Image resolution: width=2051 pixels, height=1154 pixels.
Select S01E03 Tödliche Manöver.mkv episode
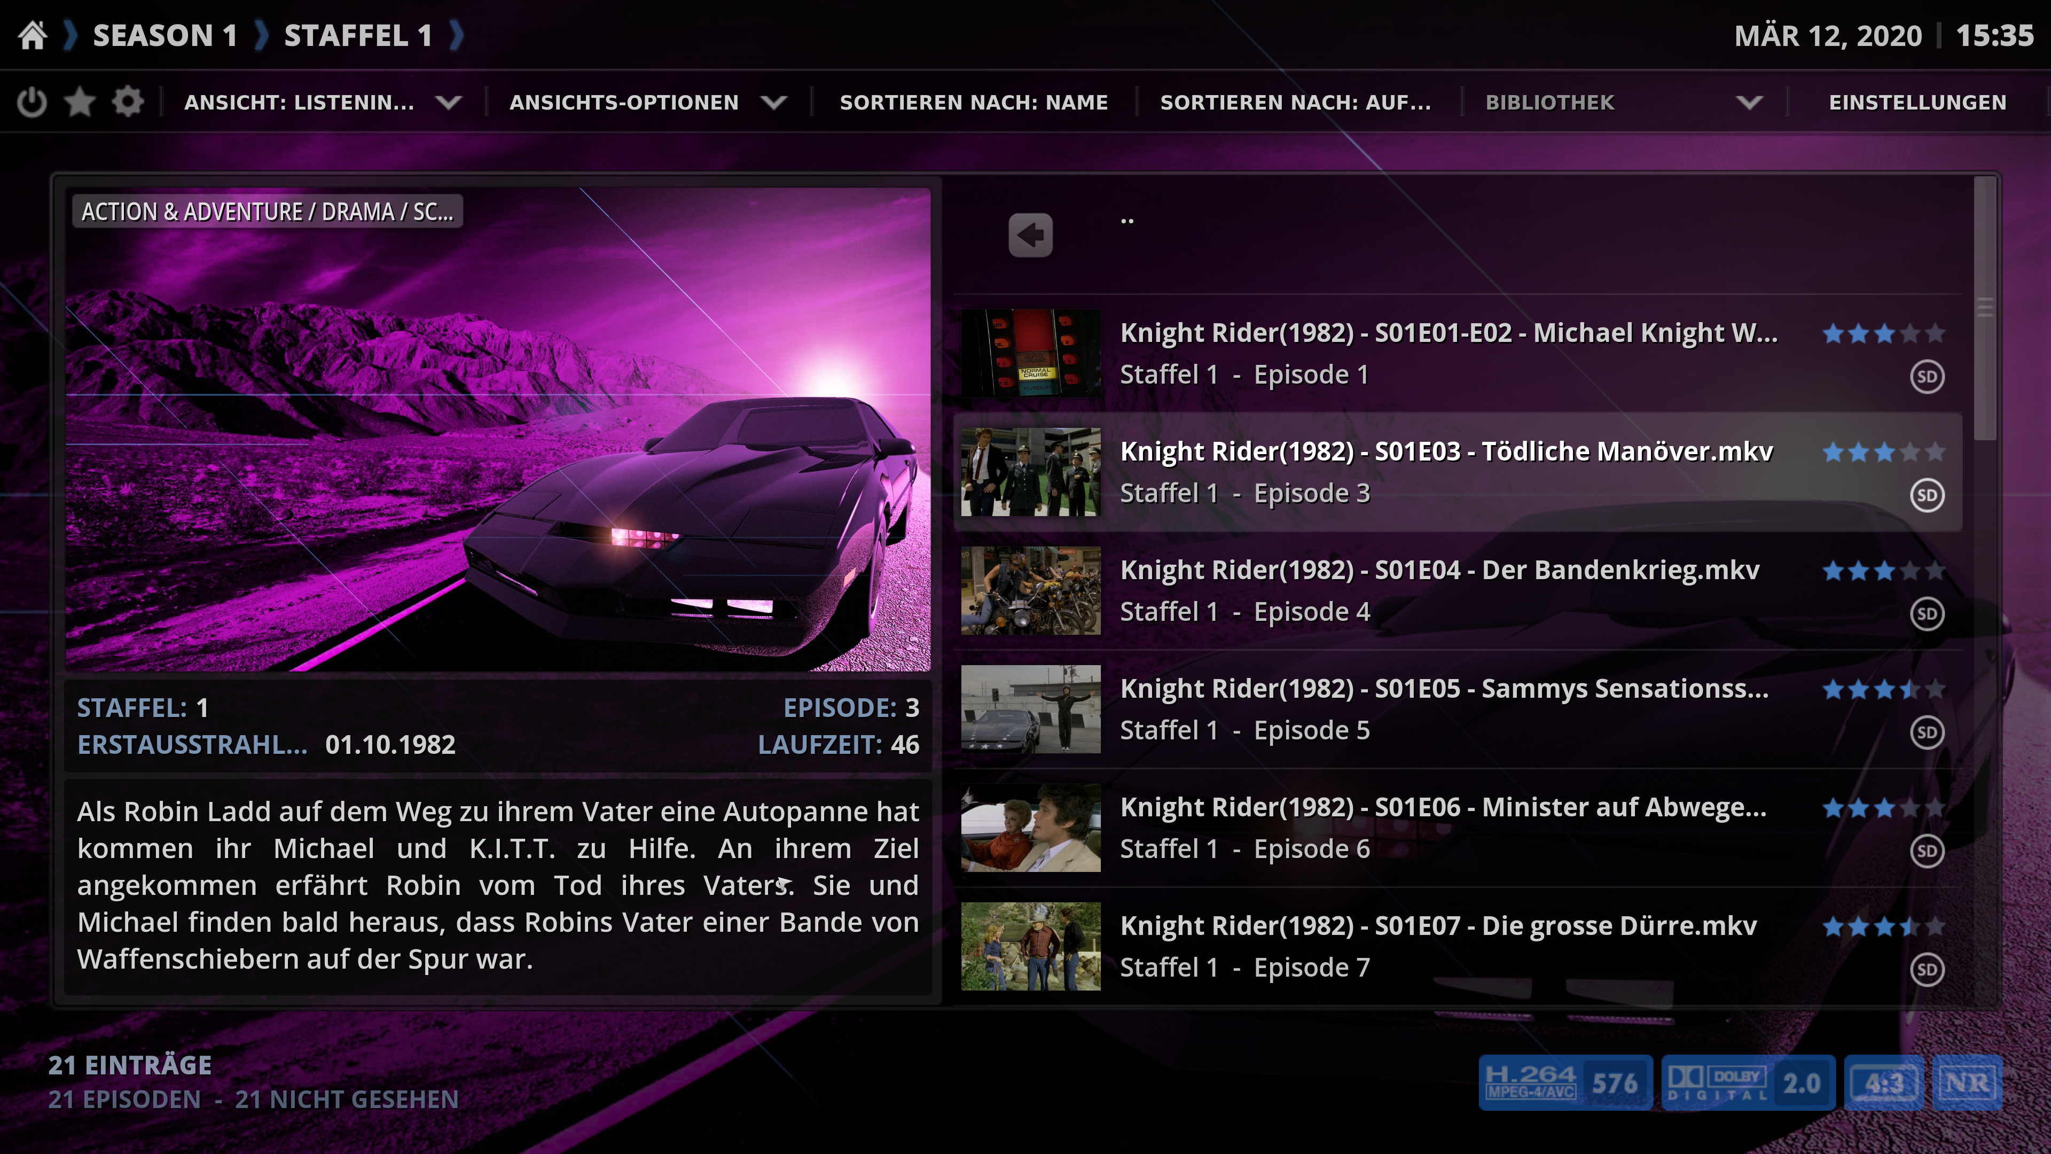point(1457,472)
